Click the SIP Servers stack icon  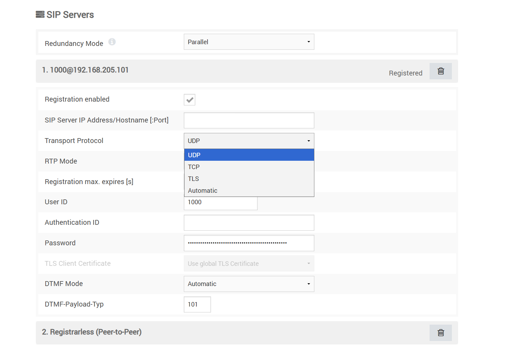[40, 15]
